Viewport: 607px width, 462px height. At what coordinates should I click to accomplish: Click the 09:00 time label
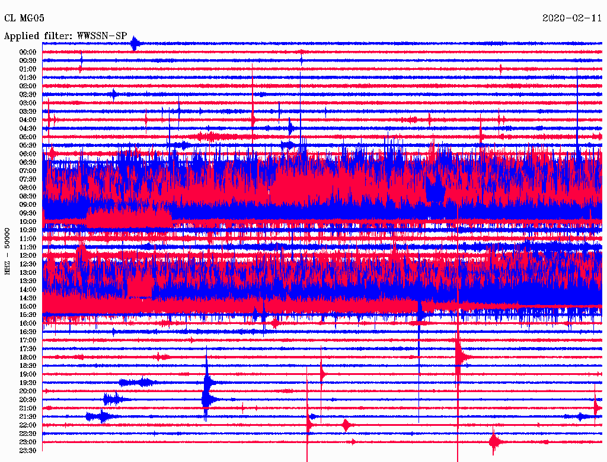tap(28, 205)
